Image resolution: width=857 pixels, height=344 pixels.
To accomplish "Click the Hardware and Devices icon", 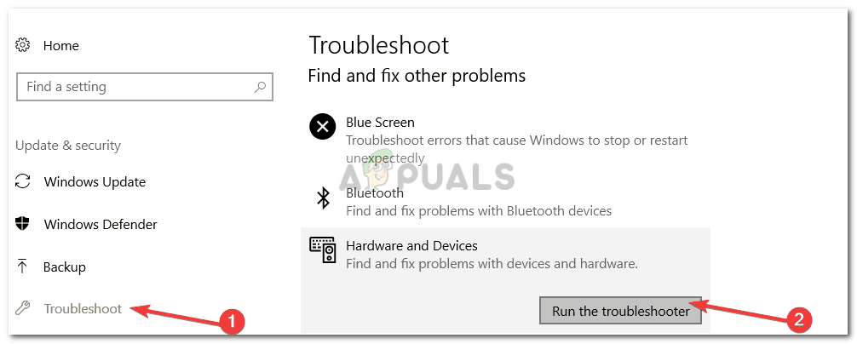I will 323,250.
